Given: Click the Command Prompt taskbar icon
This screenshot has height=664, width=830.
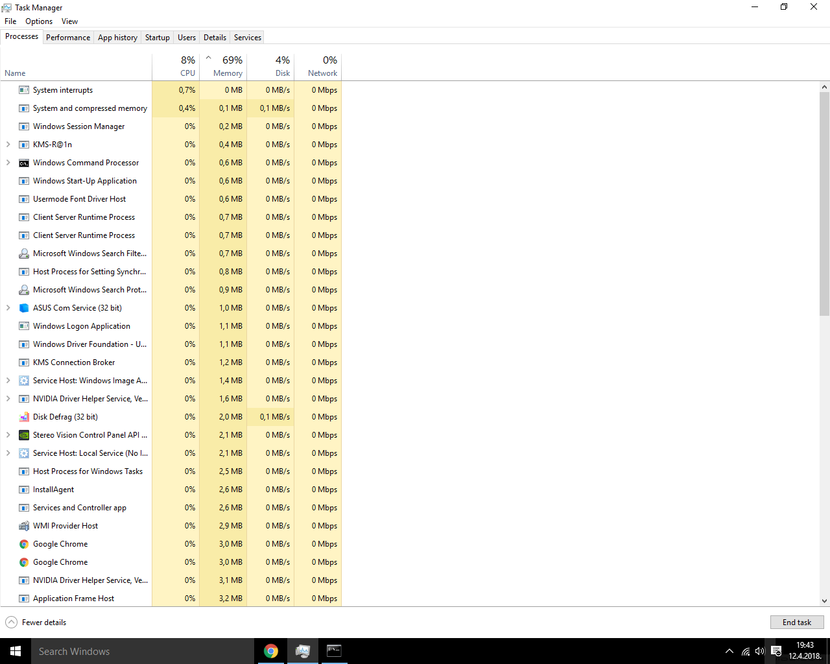Looking at the screenshot, I should coord(334,651).
